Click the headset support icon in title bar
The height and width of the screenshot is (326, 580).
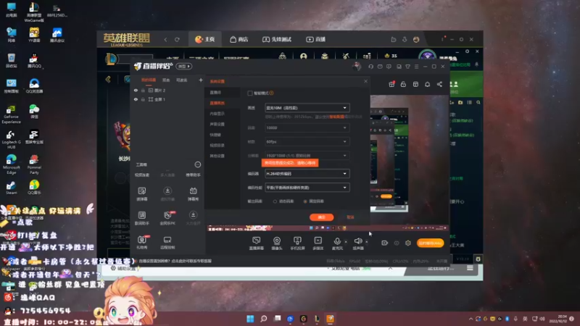pos(370,67)
